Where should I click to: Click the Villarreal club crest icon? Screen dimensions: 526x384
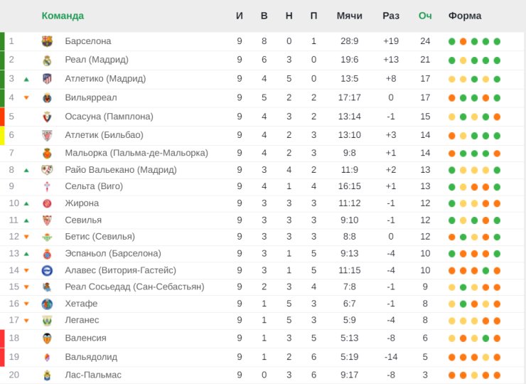(x=47, y=97)
